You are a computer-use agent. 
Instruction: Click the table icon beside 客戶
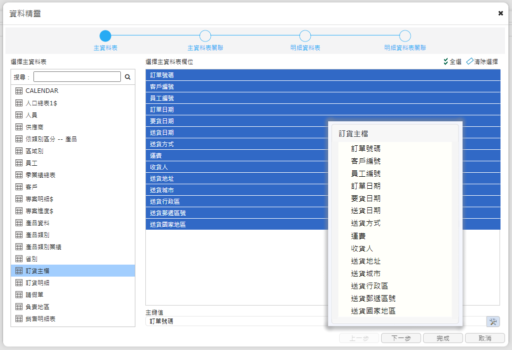click(19, 187)
